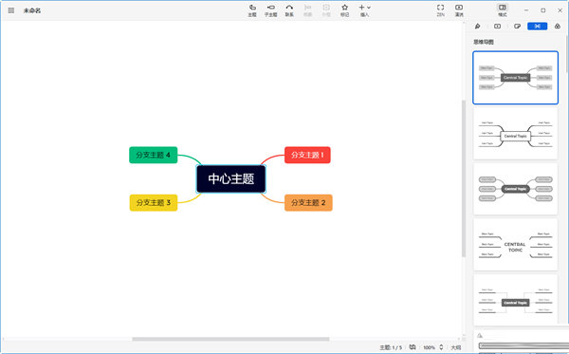569x354 pixels.
Task: Choose the fifth straight-line structure thumbnail
Action: click(515, 300)
